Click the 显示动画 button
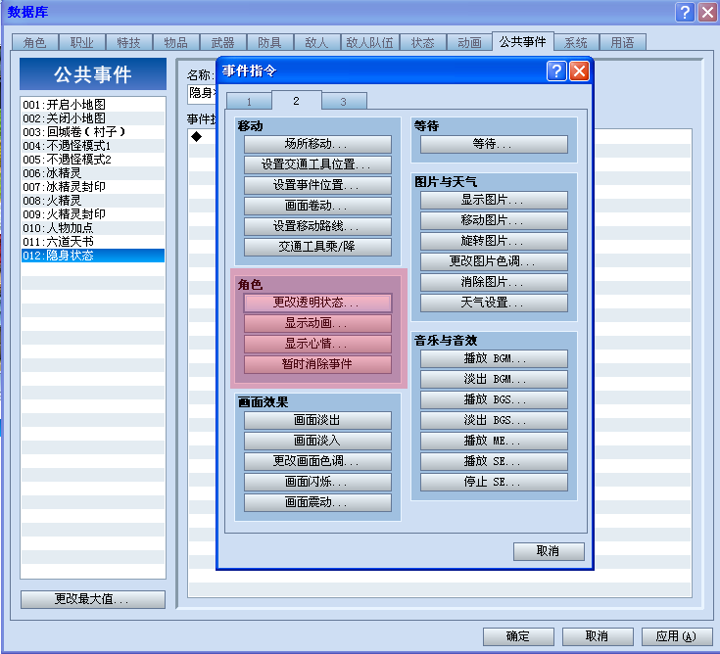The width and height of the screenshot is (720, 654). point(317,323)
